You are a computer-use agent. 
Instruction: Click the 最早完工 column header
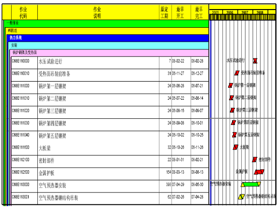pyautogui.click(x=199, y=13)
